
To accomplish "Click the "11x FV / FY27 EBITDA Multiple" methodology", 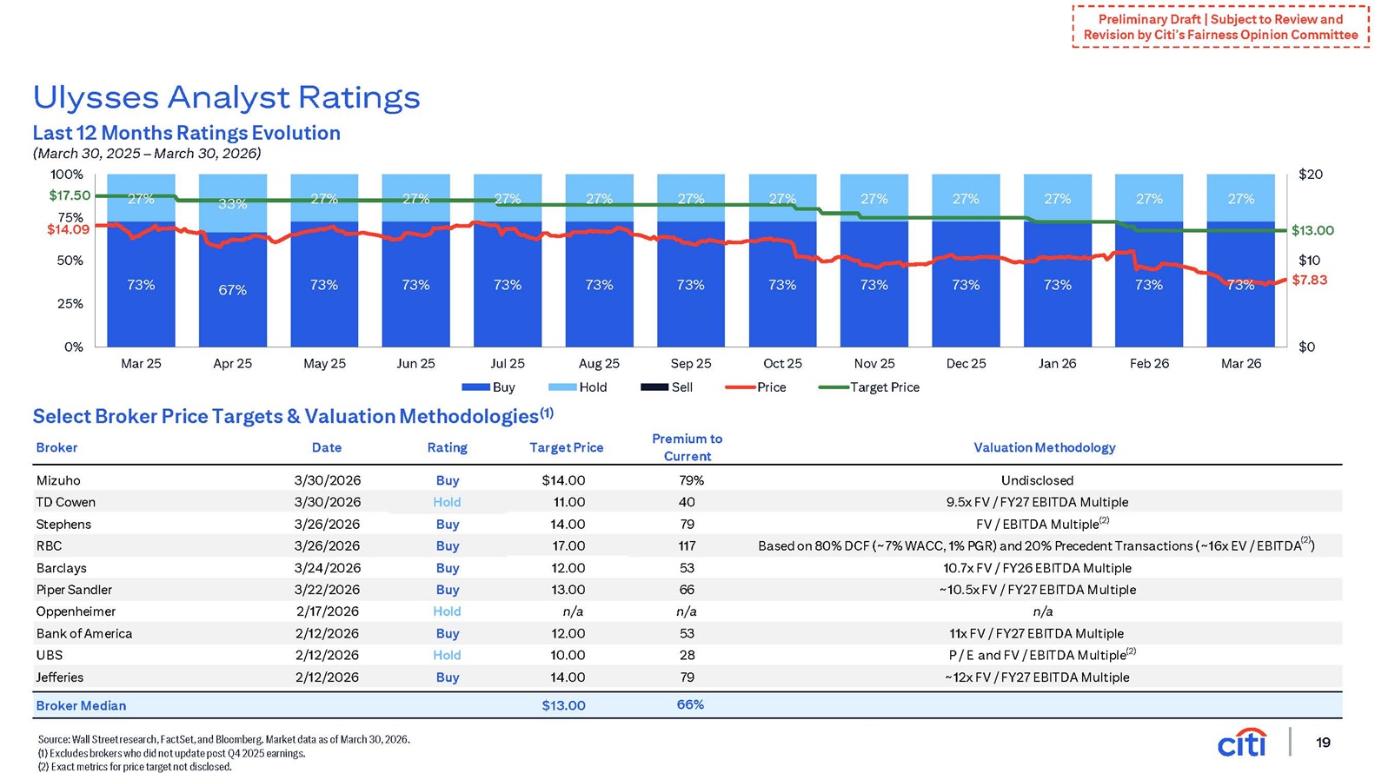I will tap(1037, 633).
